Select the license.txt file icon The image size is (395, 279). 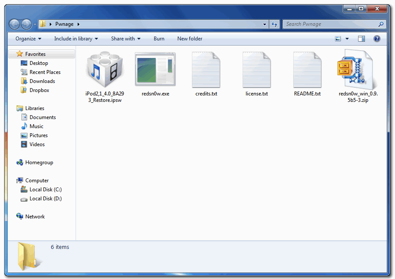[256, 70]
